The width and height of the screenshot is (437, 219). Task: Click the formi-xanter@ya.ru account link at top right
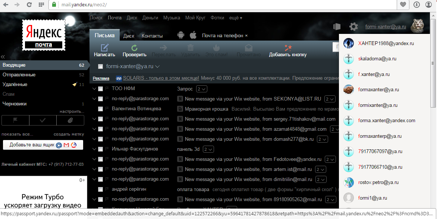pyautogui.click(x=386, y=27)
